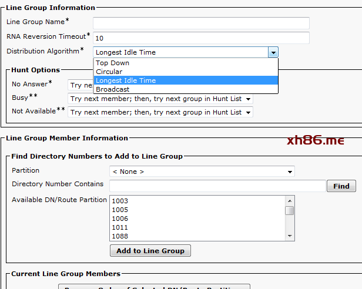Select directory number 1003 in list

(120, 201)
